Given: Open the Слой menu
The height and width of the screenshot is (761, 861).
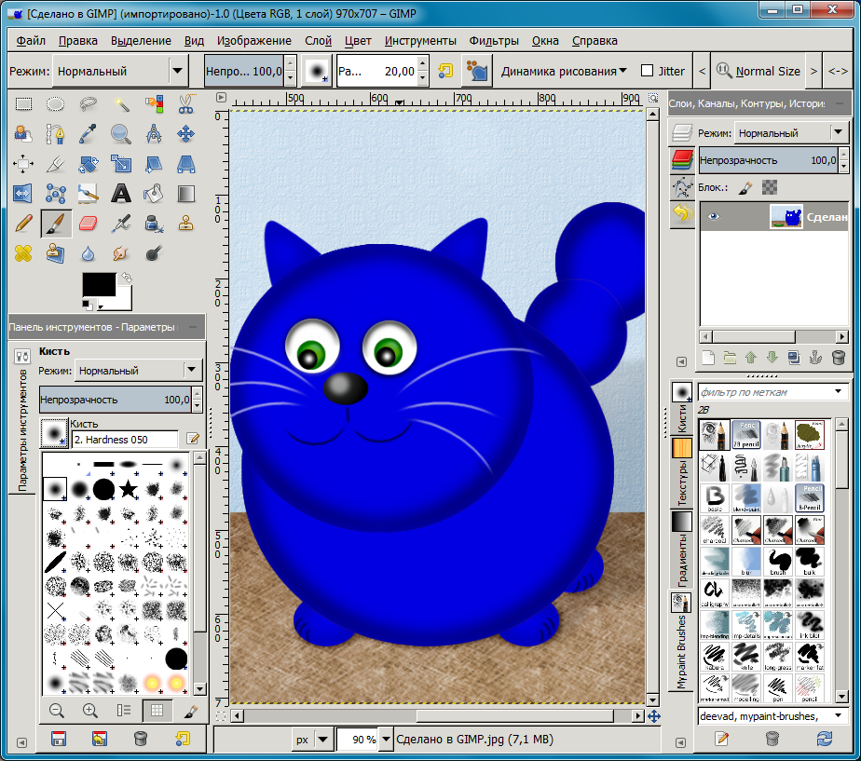Looking at the screenshot, I should point(318,41).
